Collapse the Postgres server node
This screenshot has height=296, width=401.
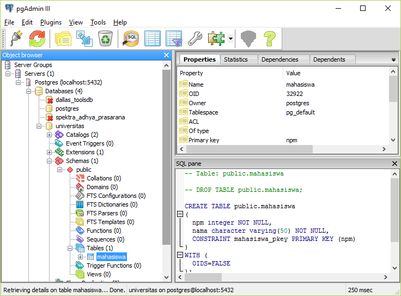pos(18,82)
